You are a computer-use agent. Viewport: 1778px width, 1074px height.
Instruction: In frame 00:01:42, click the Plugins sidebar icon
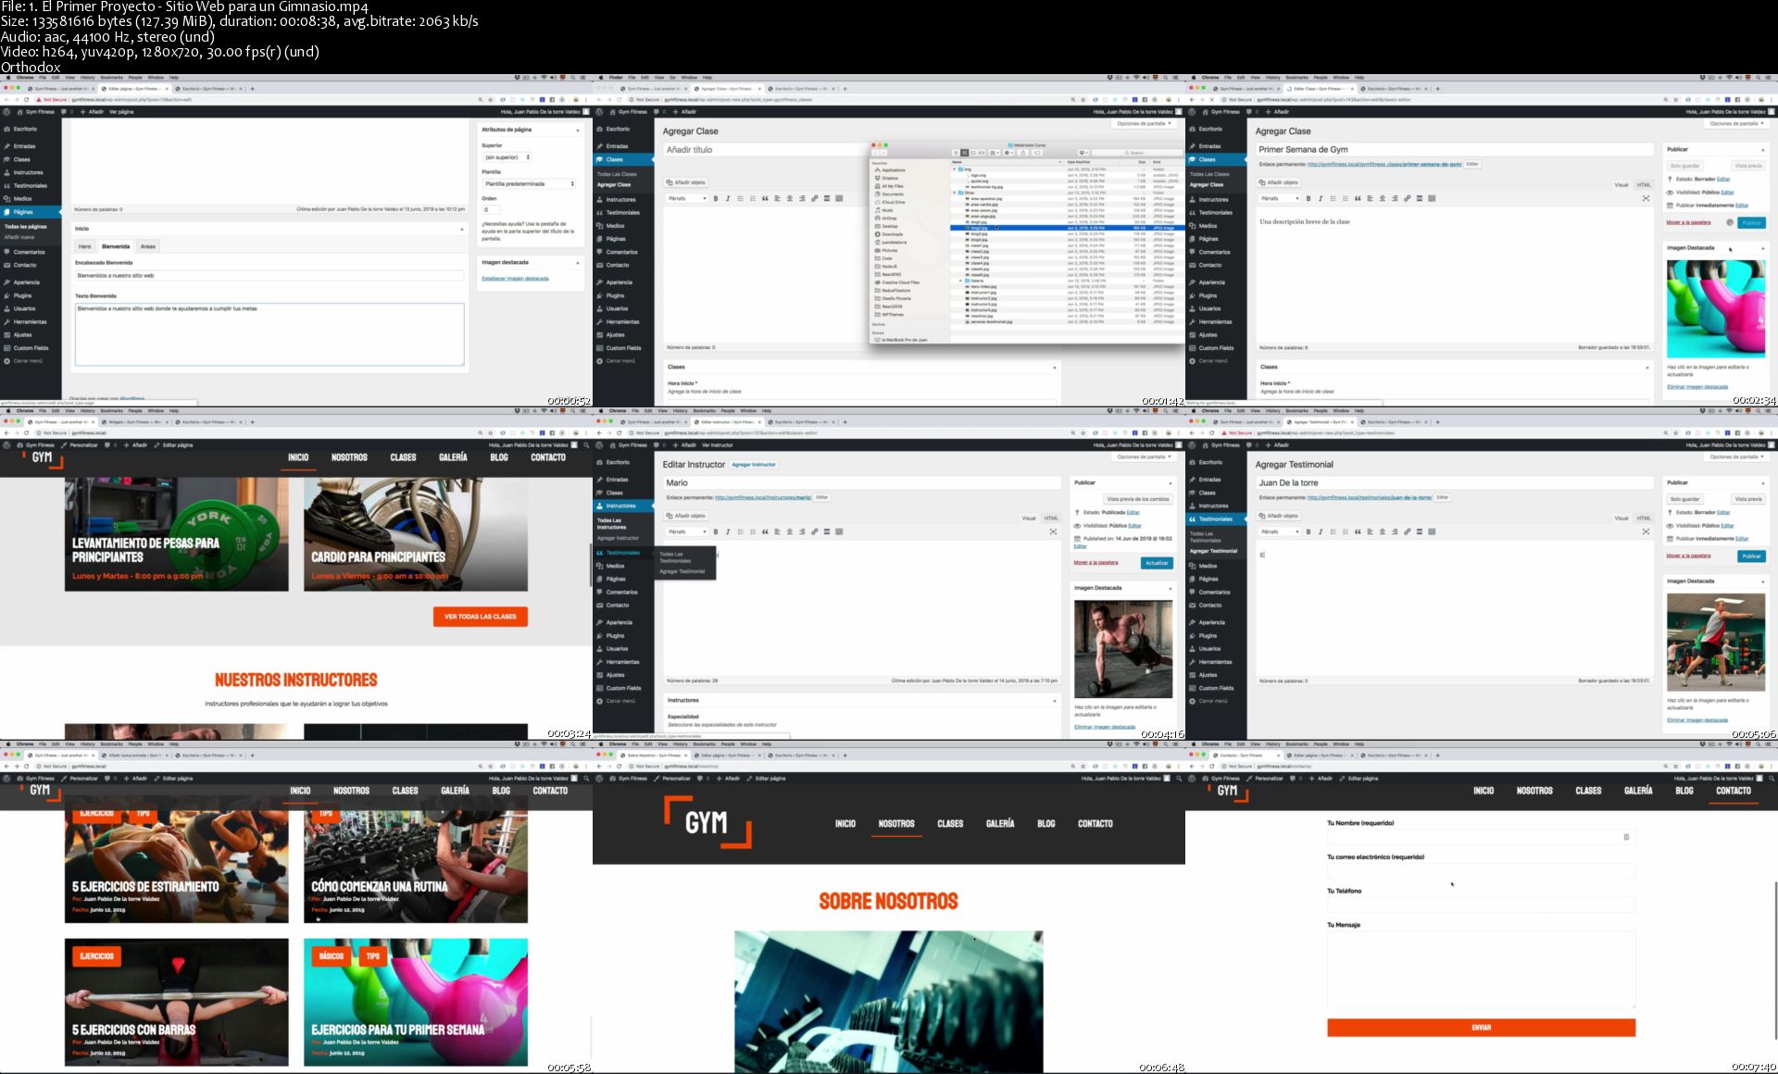pyautogui.click(x=600, y=295)
